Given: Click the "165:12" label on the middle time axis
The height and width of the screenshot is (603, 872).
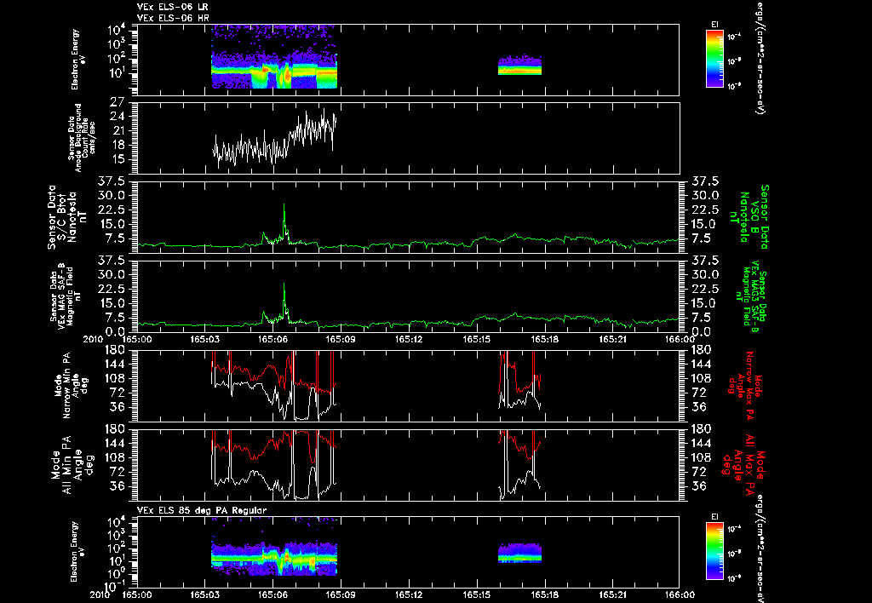Looking at the screenshot, I should [408, 339].
